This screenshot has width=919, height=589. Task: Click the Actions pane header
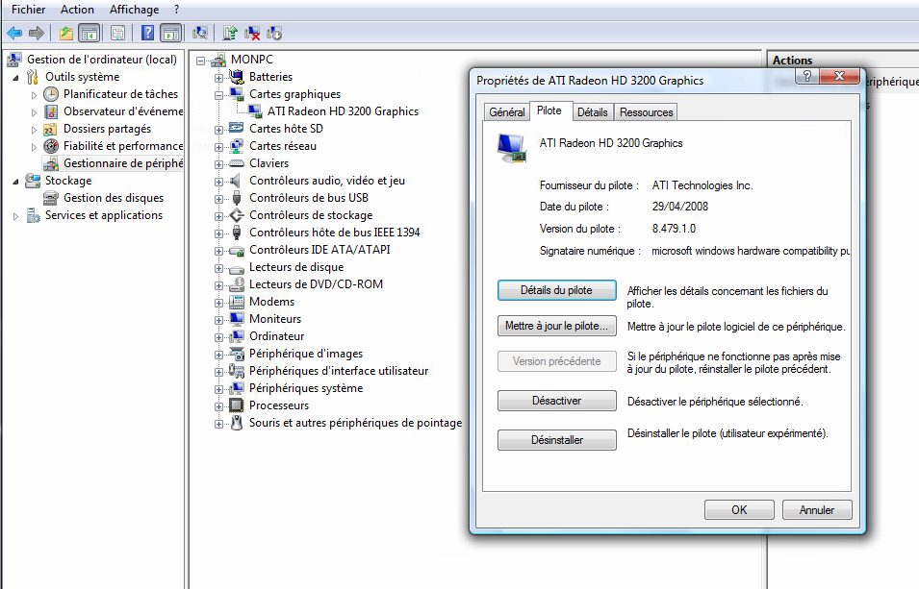coord(792,61)
